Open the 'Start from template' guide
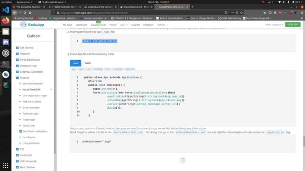Viewport: 305px width, 171px height. pos(32,84)
